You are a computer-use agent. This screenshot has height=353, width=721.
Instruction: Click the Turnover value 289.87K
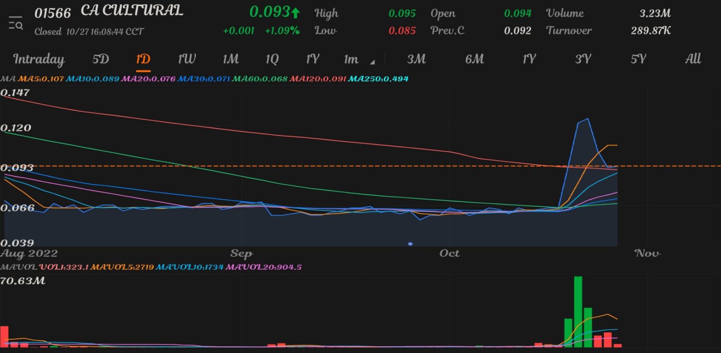651,31
